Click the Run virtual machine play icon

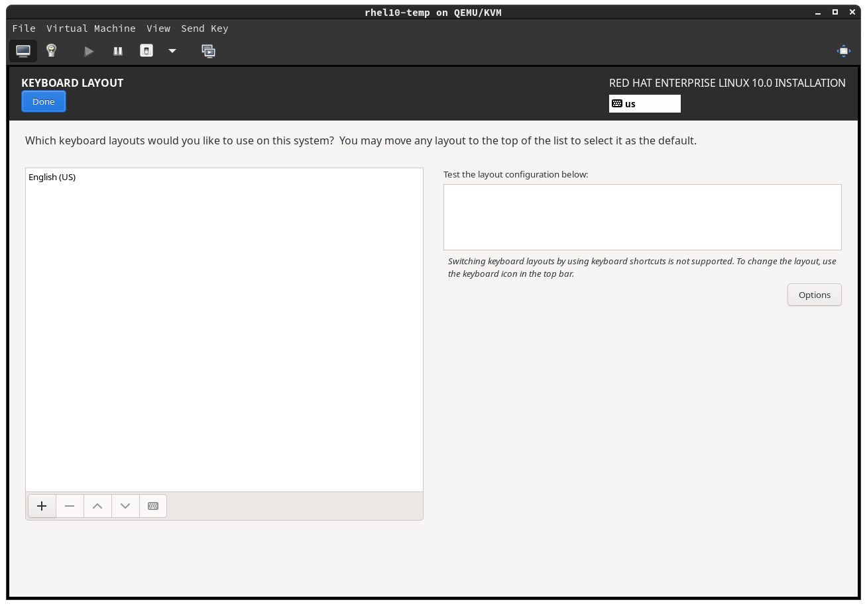89,51
